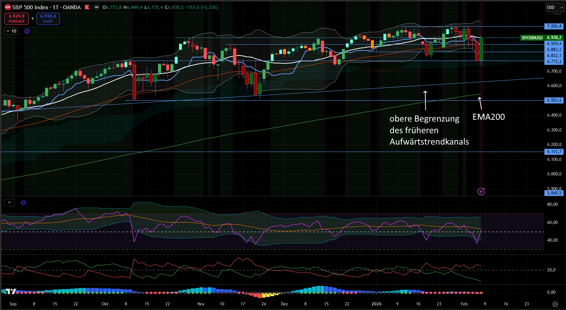566x310 pixels.
Task: Expand the RSI pane legend chevron
Action: coord(10,203)
